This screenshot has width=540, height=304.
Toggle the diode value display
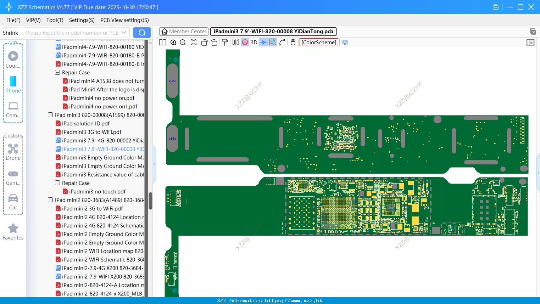(263, 43)
